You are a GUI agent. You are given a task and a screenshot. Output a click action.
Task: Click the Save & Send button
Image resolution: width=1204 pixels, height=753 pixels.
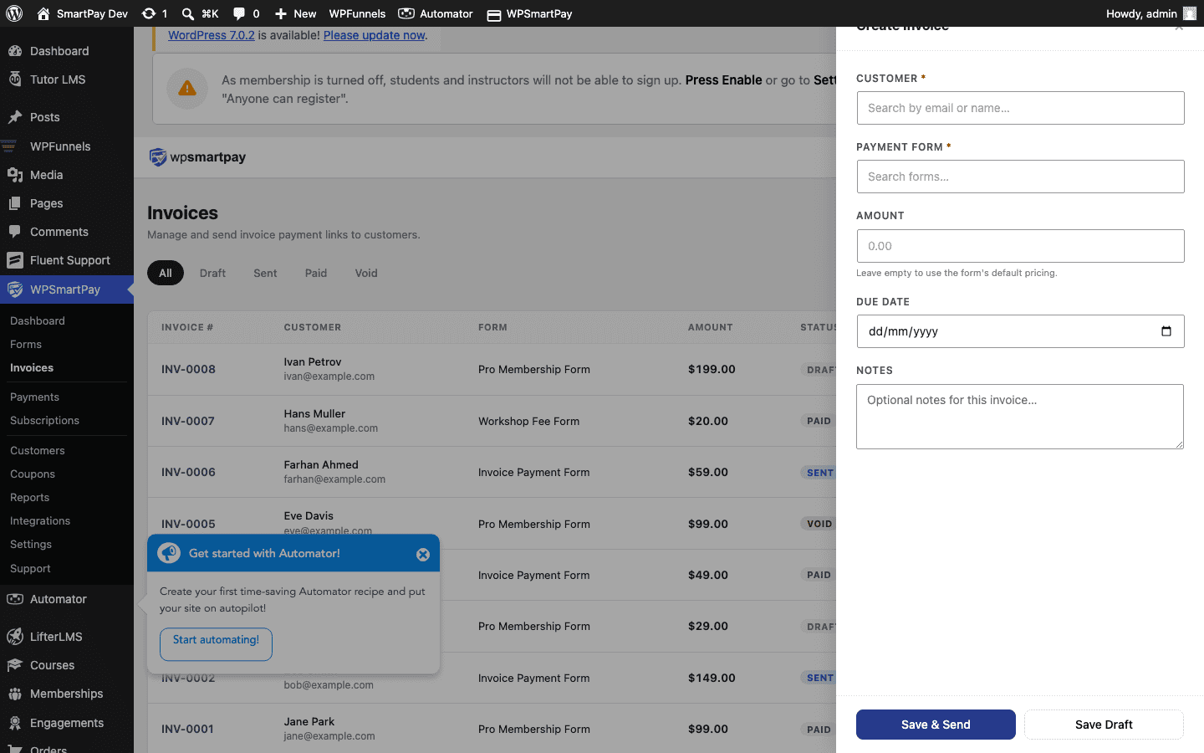point(936,725)
